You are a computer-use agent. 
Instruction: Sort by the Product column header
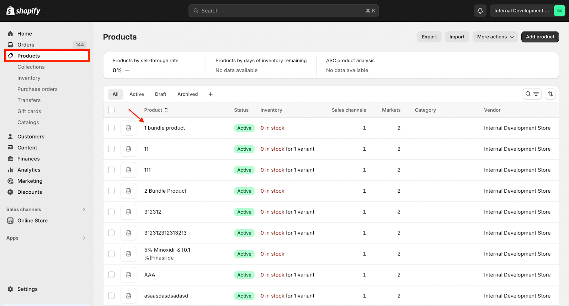coord(156,110)
